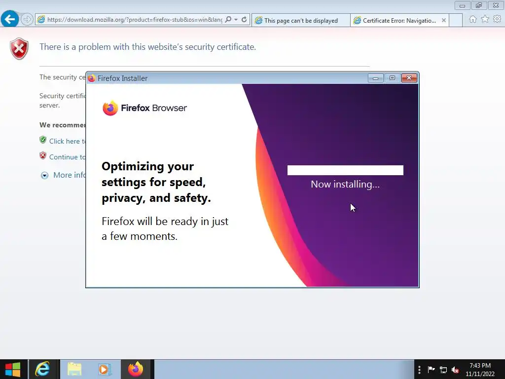Open the Tools gear menu in Internet Explorer
This screenshot has height=379, width=505.
click(x=497, y=19)
